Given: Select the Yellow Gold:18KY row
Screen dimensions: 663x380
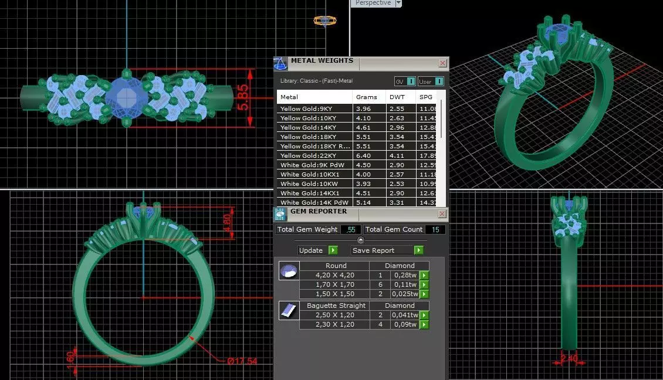Looking at the screenshot, I should [357, 137].
